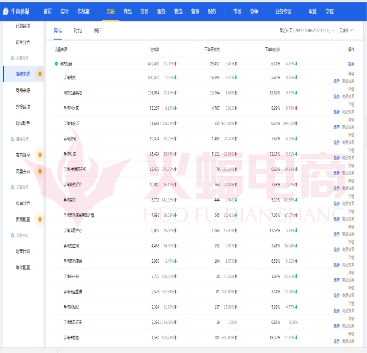367x353 pixels.
Task: Switch to the 同行 tab
Action: point(98,31)
